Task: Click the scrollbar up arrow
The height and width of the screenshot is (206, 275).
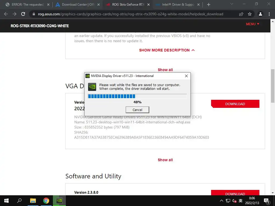Action: click(273, 21)
